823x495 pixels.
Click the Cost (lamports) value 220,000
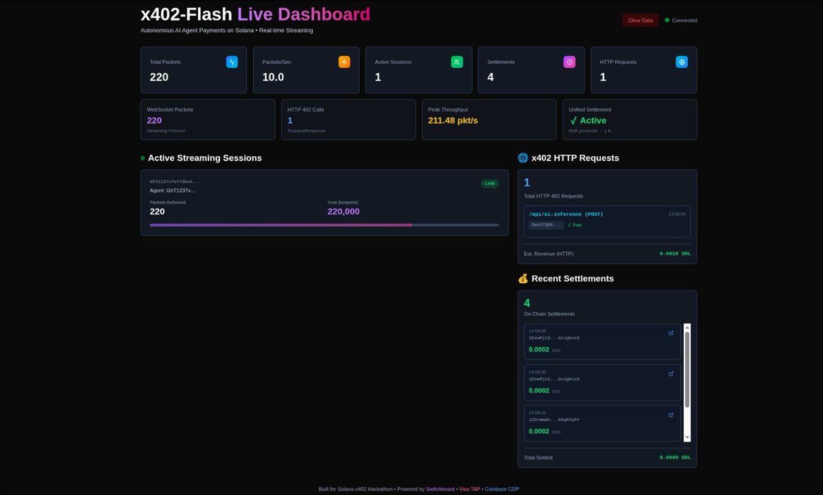344,212
